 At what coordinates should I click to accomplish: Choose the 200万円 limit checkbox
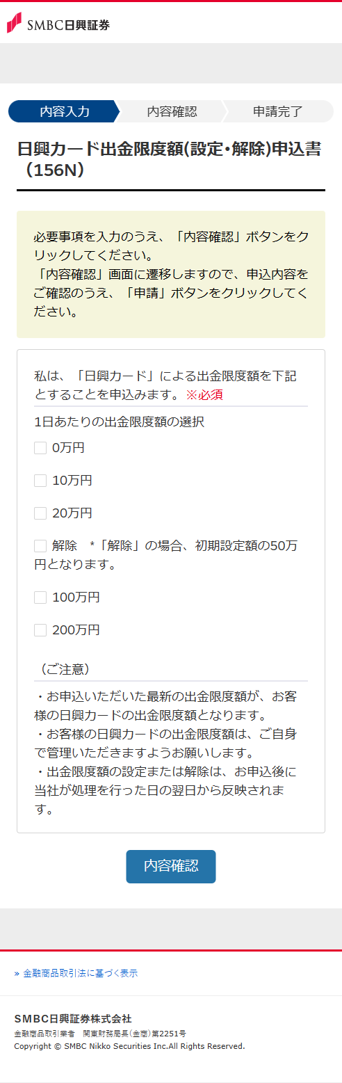(x=40, y=630)
